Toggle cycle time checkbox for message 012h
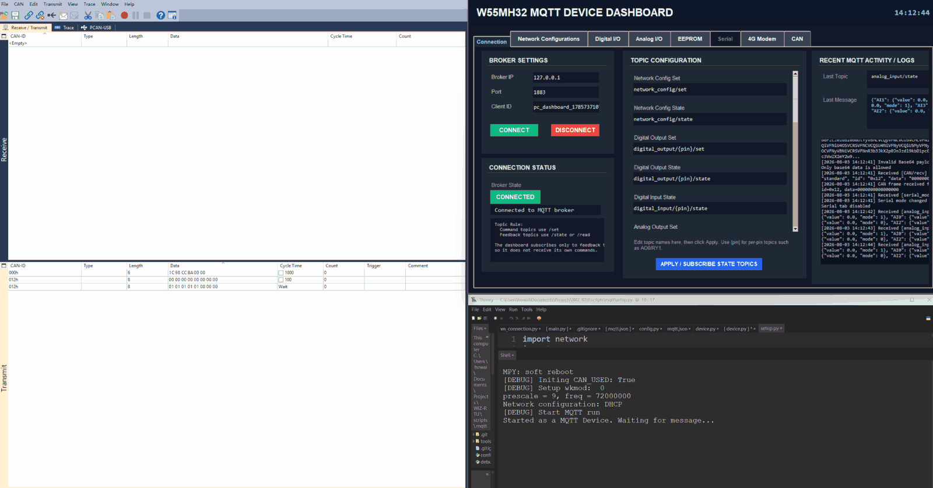 tap(280, 280)
